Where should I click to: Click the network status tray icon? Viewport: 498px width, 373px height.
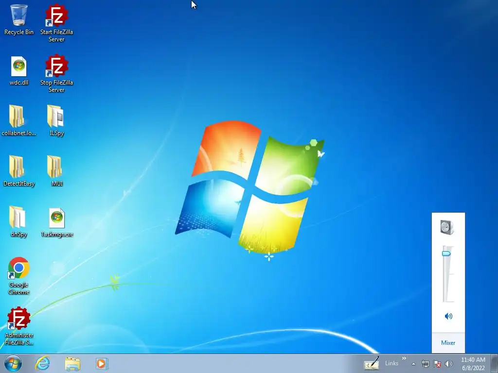425,364
